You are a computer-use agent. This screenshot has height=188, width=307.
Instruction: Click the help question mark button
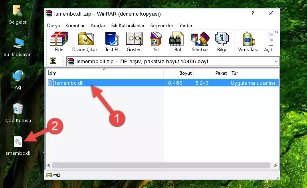point(253,13)
